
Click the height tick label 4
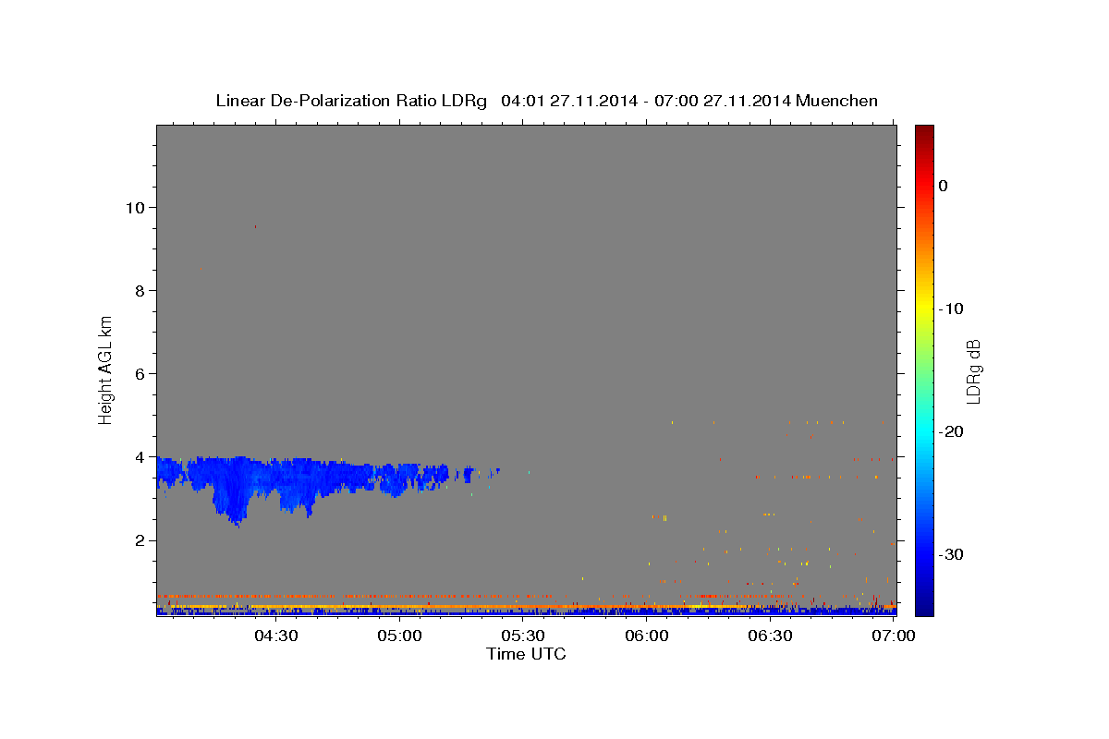tap(138, 456)
